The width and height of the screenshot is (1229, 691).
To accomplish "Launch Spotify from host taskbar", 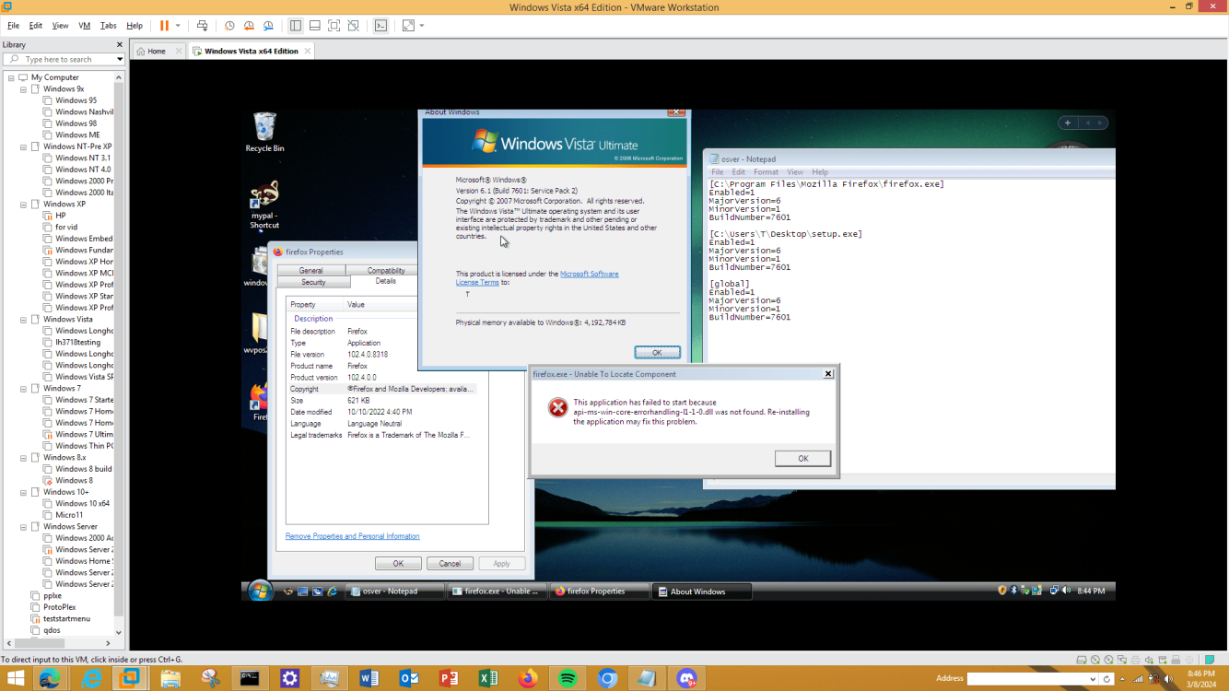I will (568, 679).
